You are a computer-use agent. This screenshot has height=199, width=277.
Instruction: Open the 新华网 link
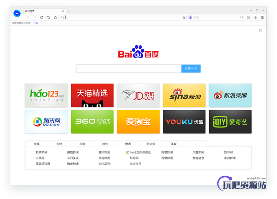[x=228, y=152]
